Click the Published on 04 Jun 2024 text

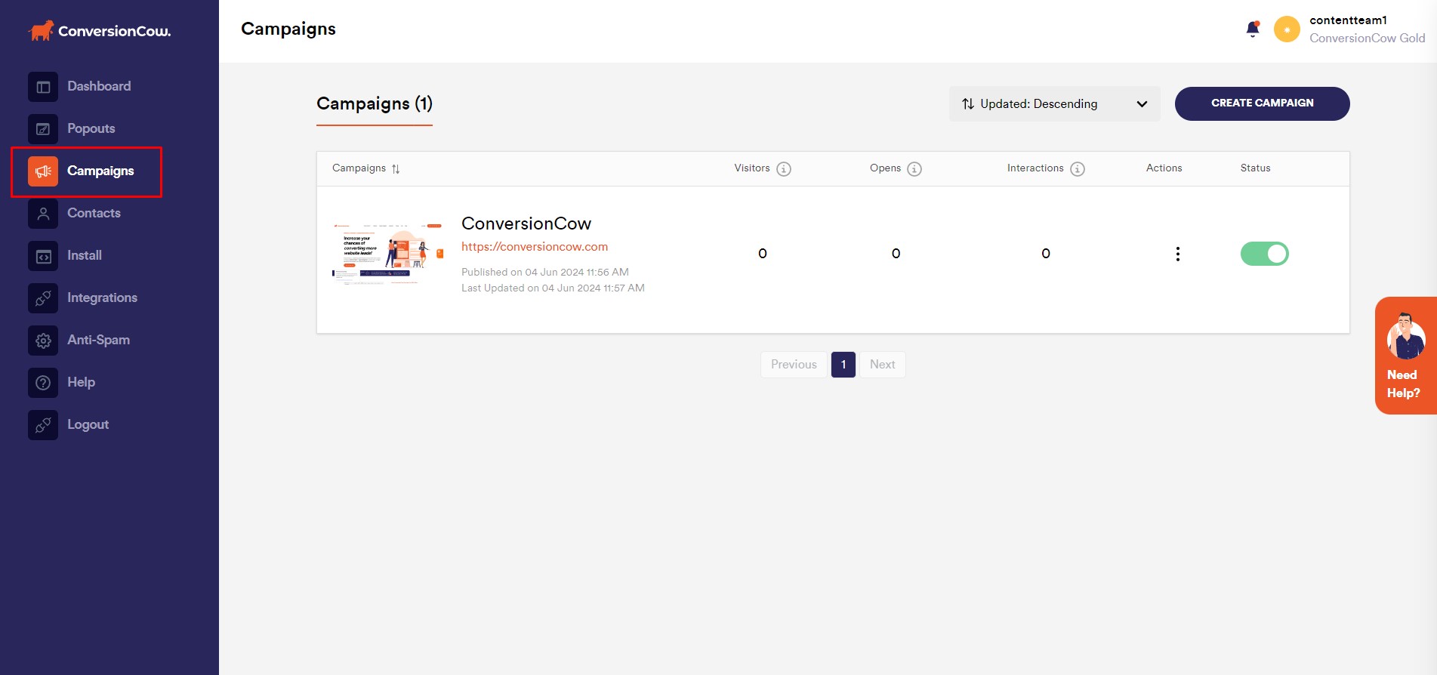pyautogui.click(x=545, y=272)
